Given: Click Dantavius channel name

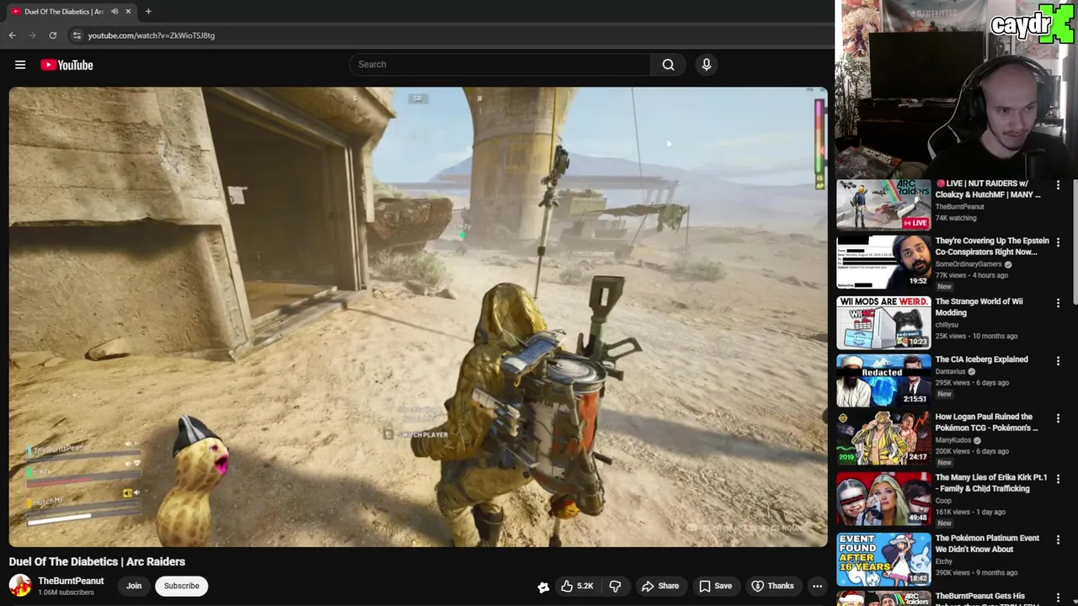Looking at the screenshot, I should pos(950,371).
